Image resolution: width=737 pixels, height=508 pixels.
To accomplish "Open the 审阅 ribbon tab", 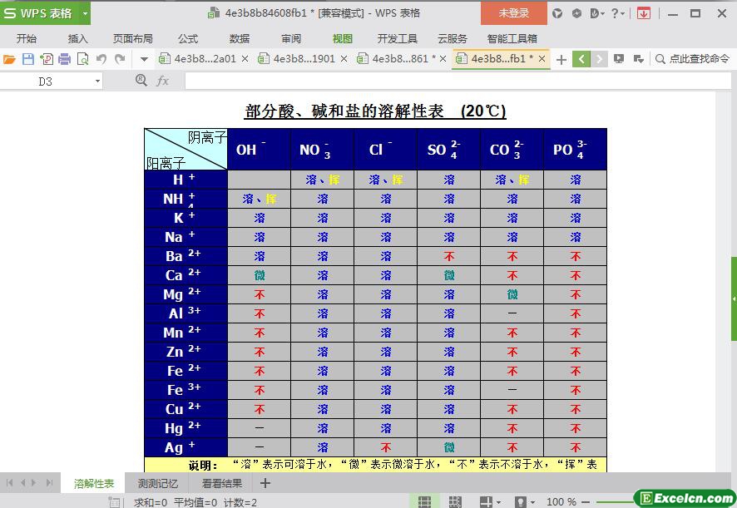I will coord(291,38).
